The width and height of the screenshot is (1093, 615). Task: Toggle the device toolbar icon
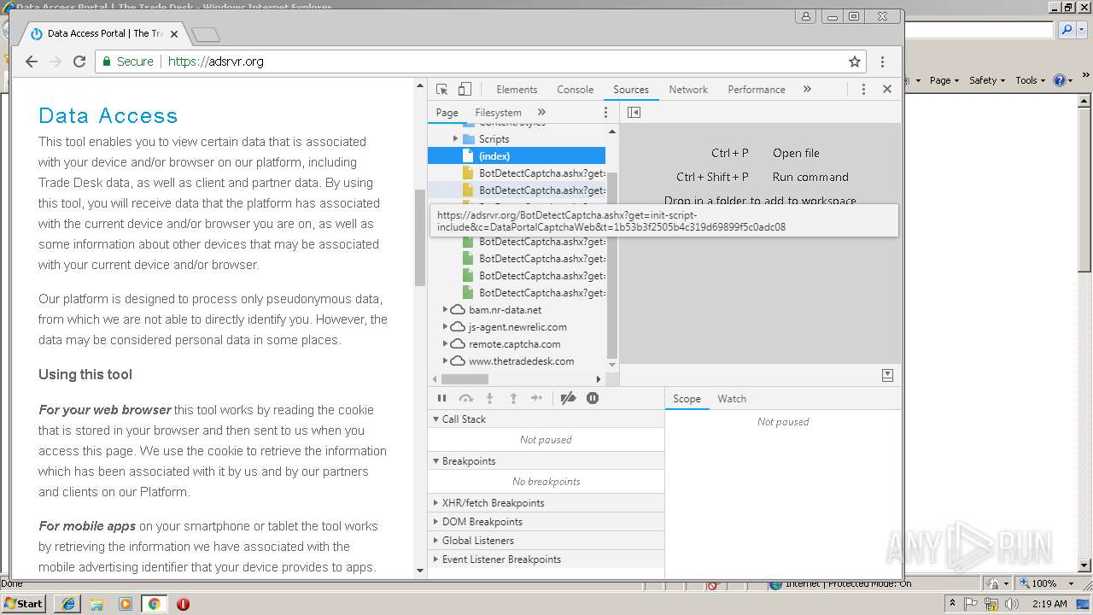click(x=465, y=89)
